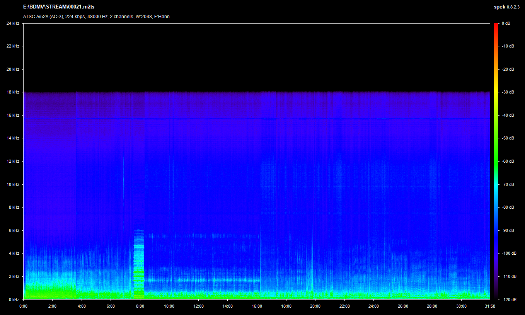Click the 16:00 time axis label
The image size is (525, 315).
(257, 306)
